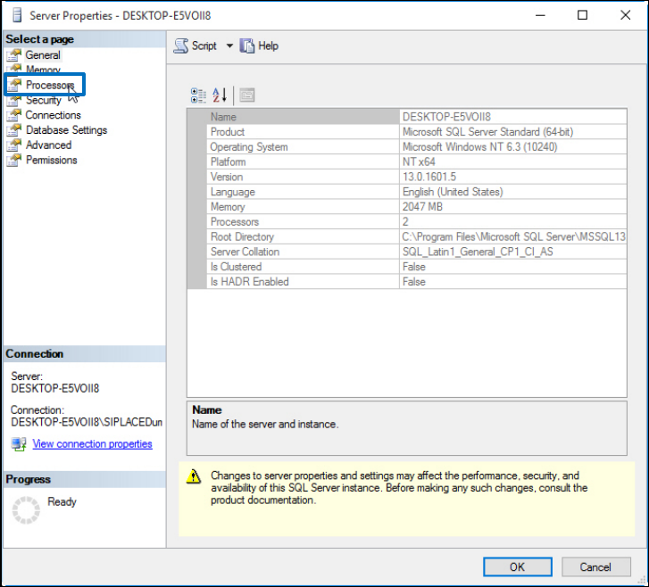
Task: Click the value 2047 MB
Action: pyautogui.click(x=422, y=207)
